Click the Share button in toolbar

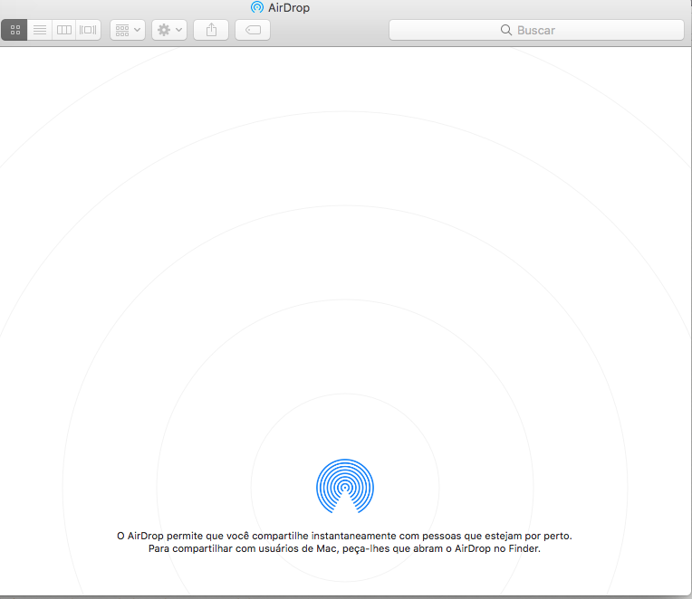(x=211, y=30)
